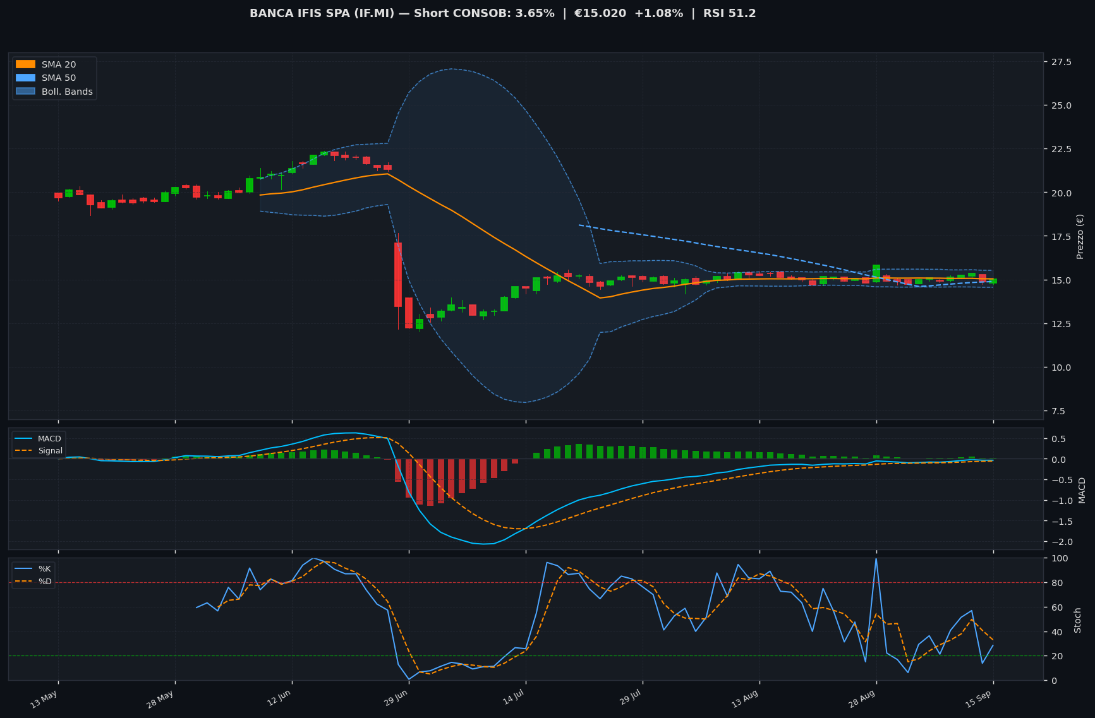
Task: Click the blue SMA 50 legend swatch
Action: (x=26, y=78)
